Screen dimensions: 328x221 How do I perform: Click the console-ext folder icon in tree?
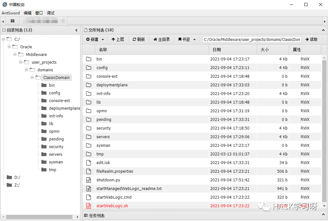click(x=44, y=101)
